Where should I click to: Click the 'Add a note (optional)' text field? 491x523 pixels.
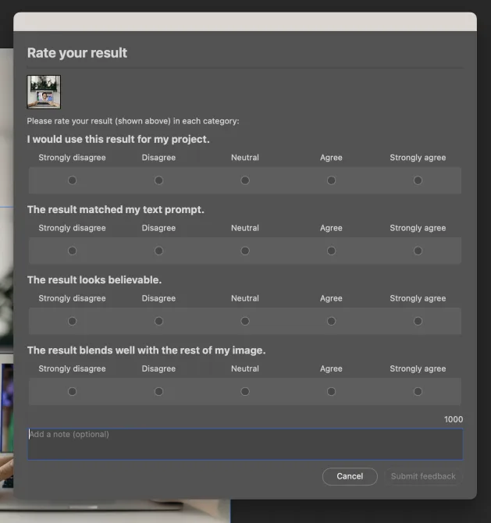(245, 444)
